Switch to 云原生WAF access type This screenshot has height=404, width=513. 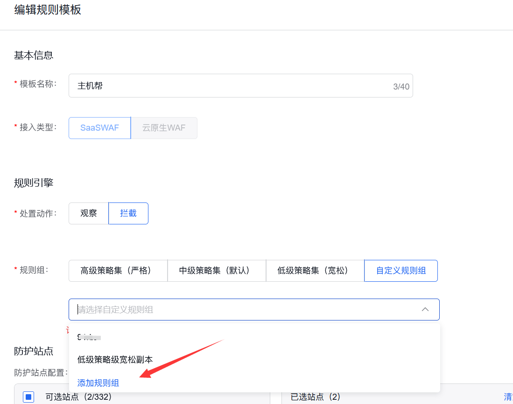point(164,127)
